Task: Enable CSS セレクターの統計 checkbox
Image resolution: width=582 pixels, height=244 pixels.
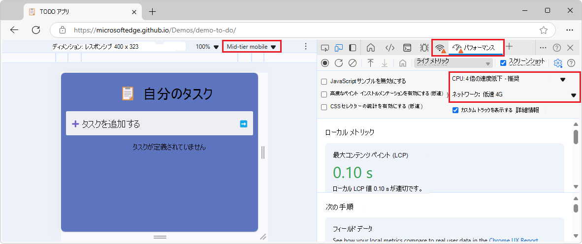Action: click(324, 107)
